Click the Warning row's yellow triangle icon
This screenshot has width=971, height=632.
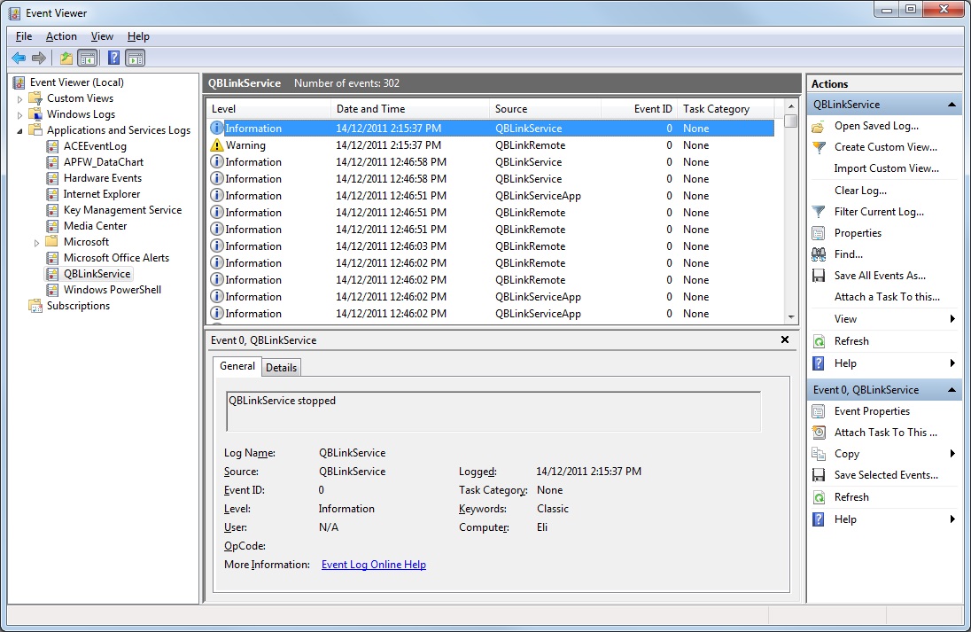[x=217, y=145]
